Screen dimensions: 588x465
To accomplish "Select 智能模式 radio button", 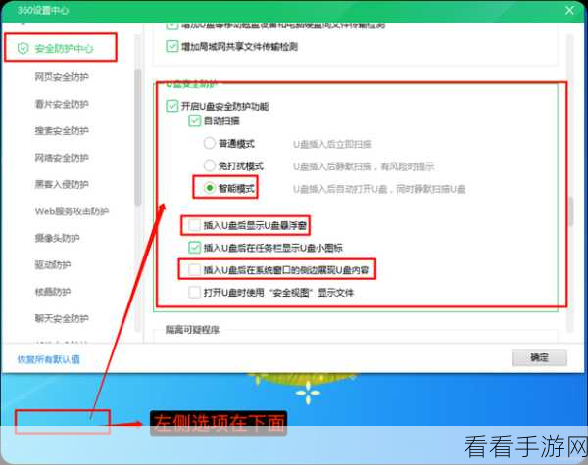I will click(210, 188).
